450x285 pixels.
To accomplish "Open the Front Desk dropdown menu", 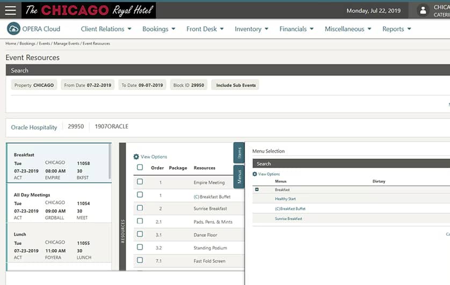I will [205, 29].
